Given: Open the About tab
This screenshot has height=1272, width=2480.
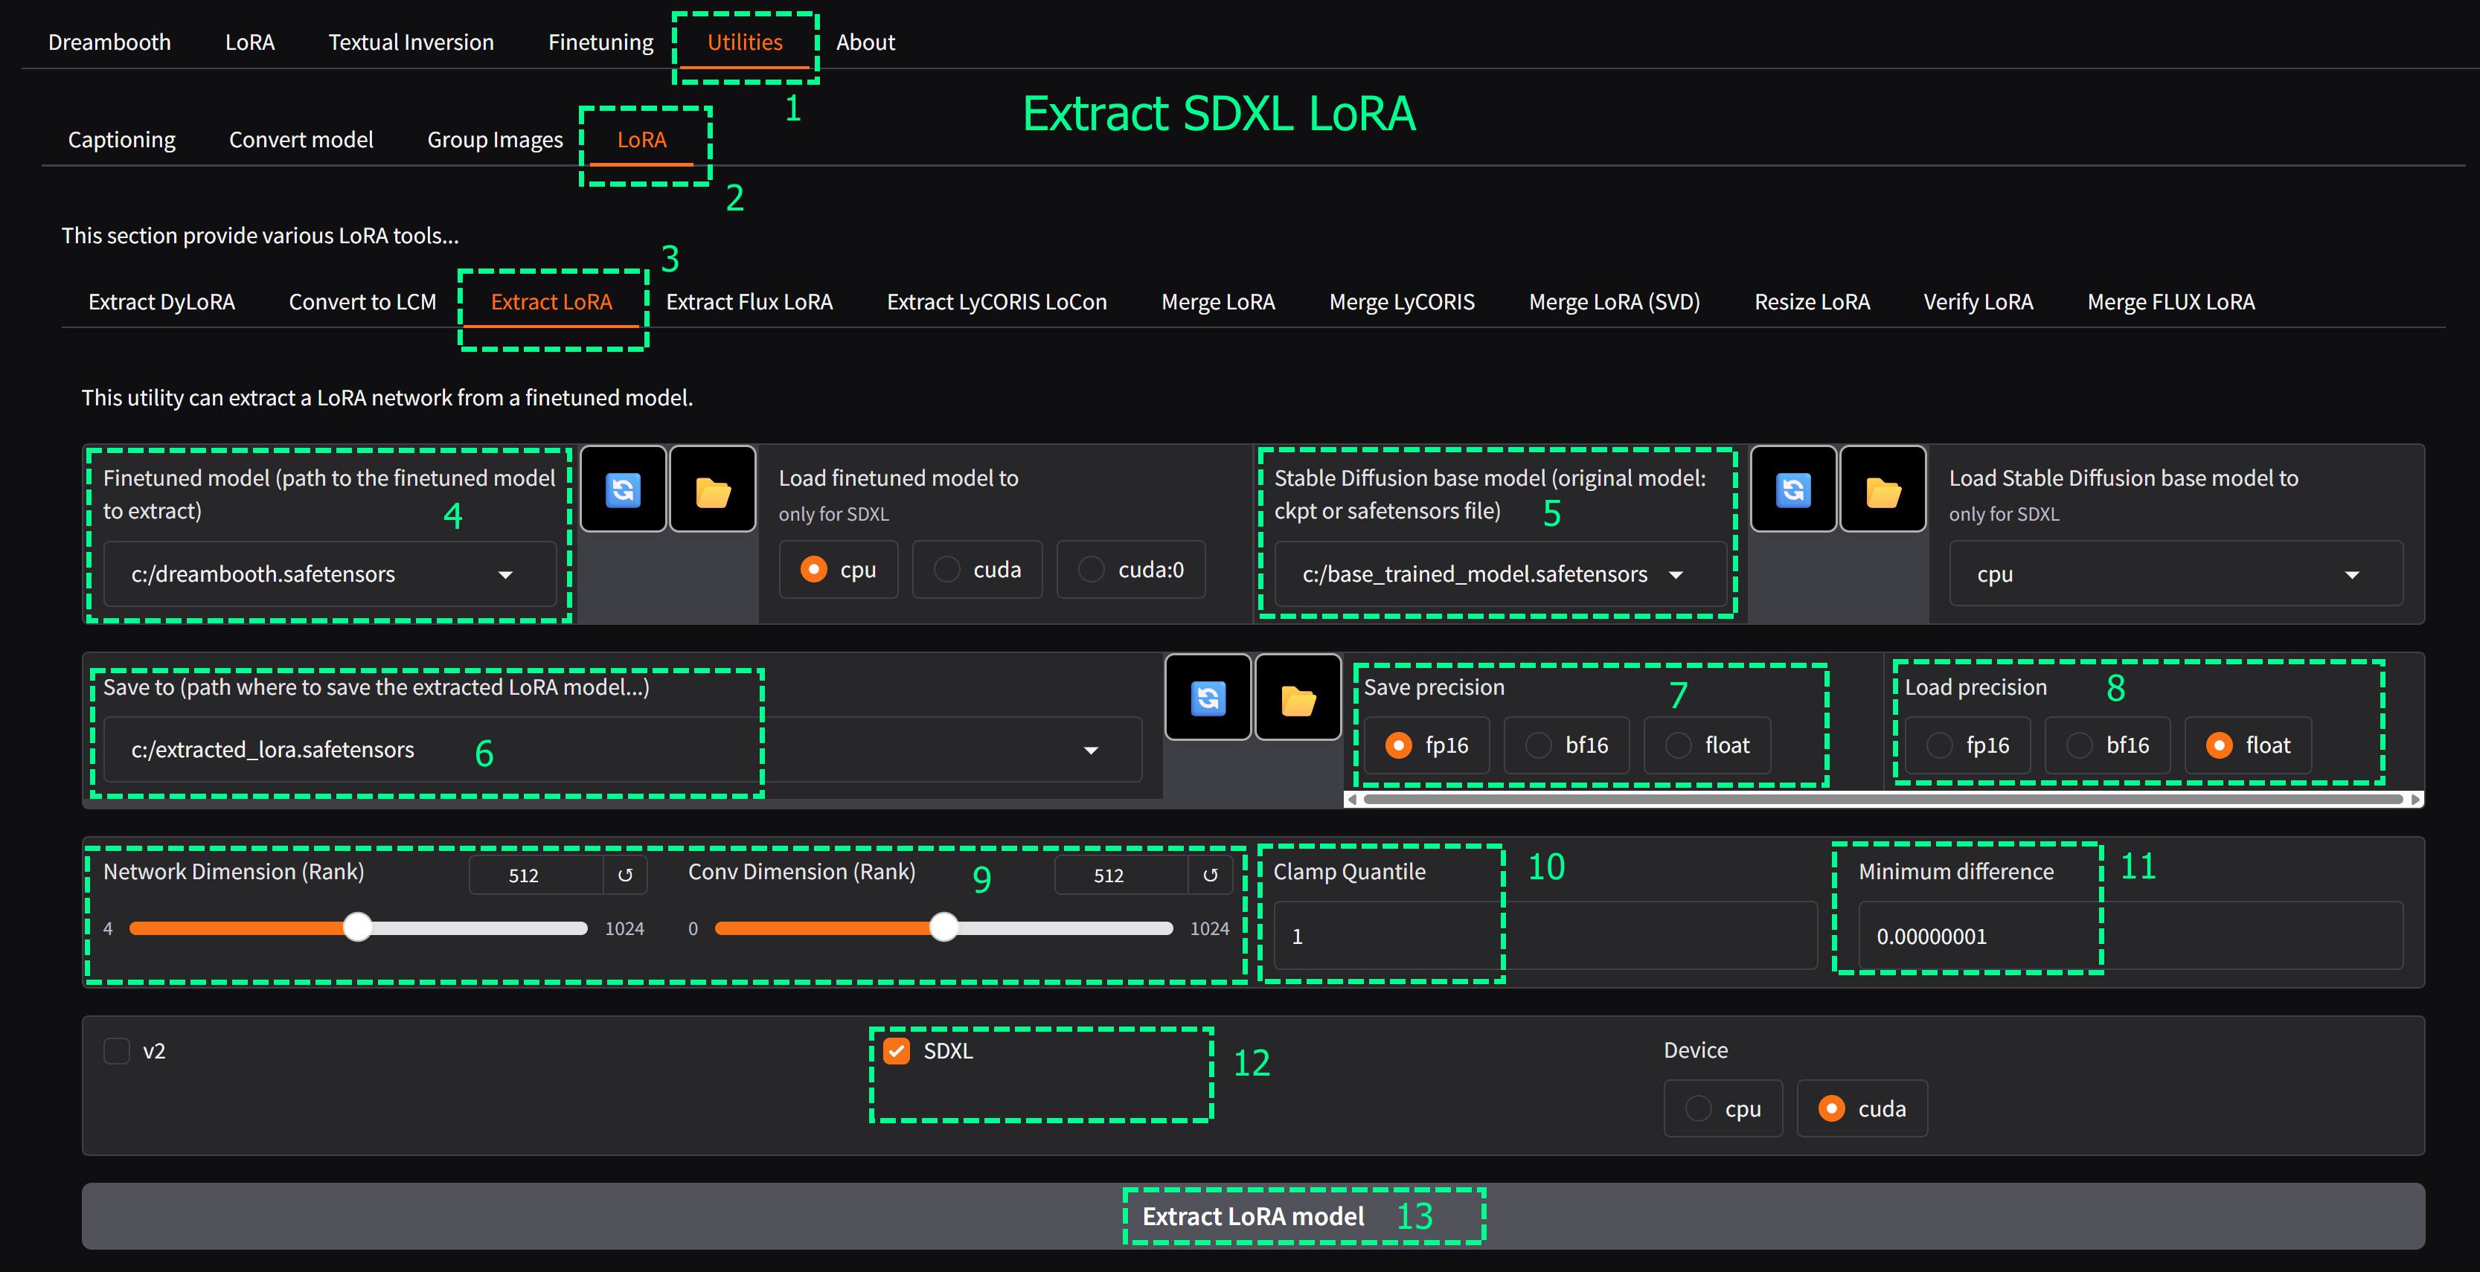Looking at the screenshot, I should coord(865,42).
